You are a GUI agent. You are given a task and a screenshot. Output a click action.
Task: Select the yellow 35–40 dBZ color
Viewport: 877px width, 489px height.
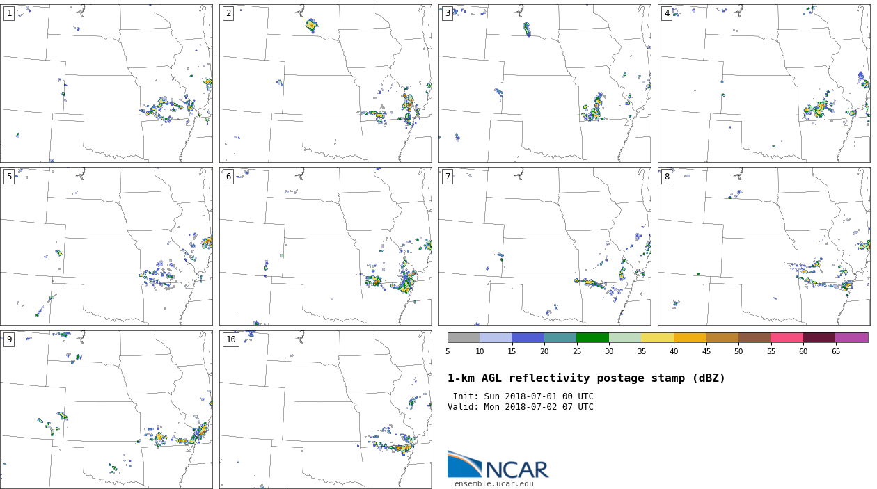(x=657, y=337)
